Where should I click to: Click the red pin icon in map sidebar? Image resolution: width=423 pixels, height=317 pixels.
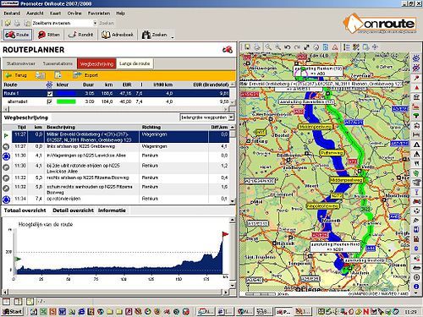pyautogui.click(x=416, y=78)
